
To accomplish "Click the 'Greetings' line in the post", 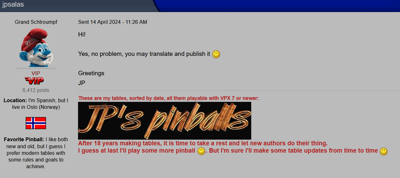I will coord(91,73).
